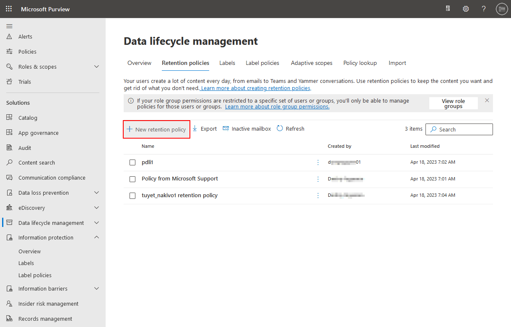Open Inactive mailbox

pyautogui.click(x=247, y=129)
